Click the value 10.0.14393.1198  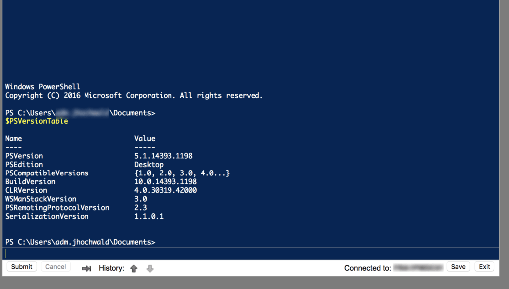[165, 181]
